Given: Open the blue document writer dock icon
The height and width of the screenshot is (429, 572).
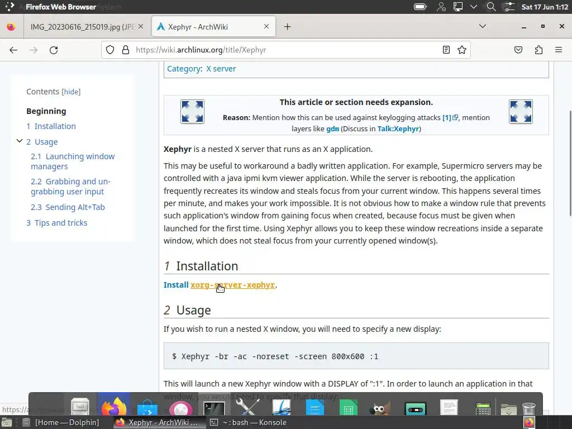Looking at the screenshot, I should tap(315, 407).
